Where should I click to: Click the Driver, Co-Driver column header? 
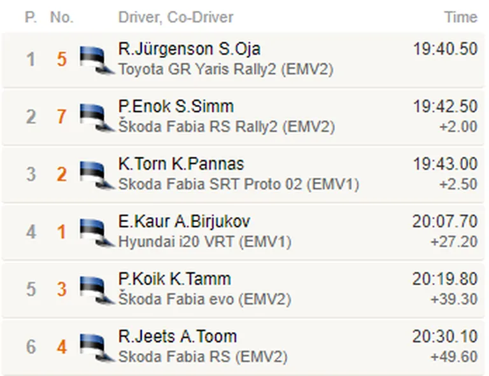tap(176, 17)
